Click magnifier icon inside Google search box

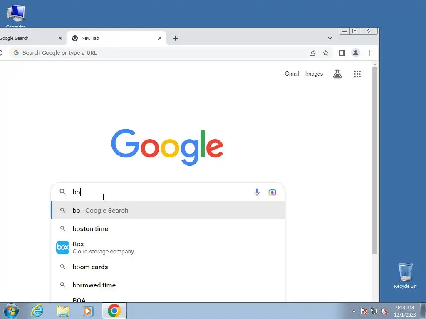62,192
